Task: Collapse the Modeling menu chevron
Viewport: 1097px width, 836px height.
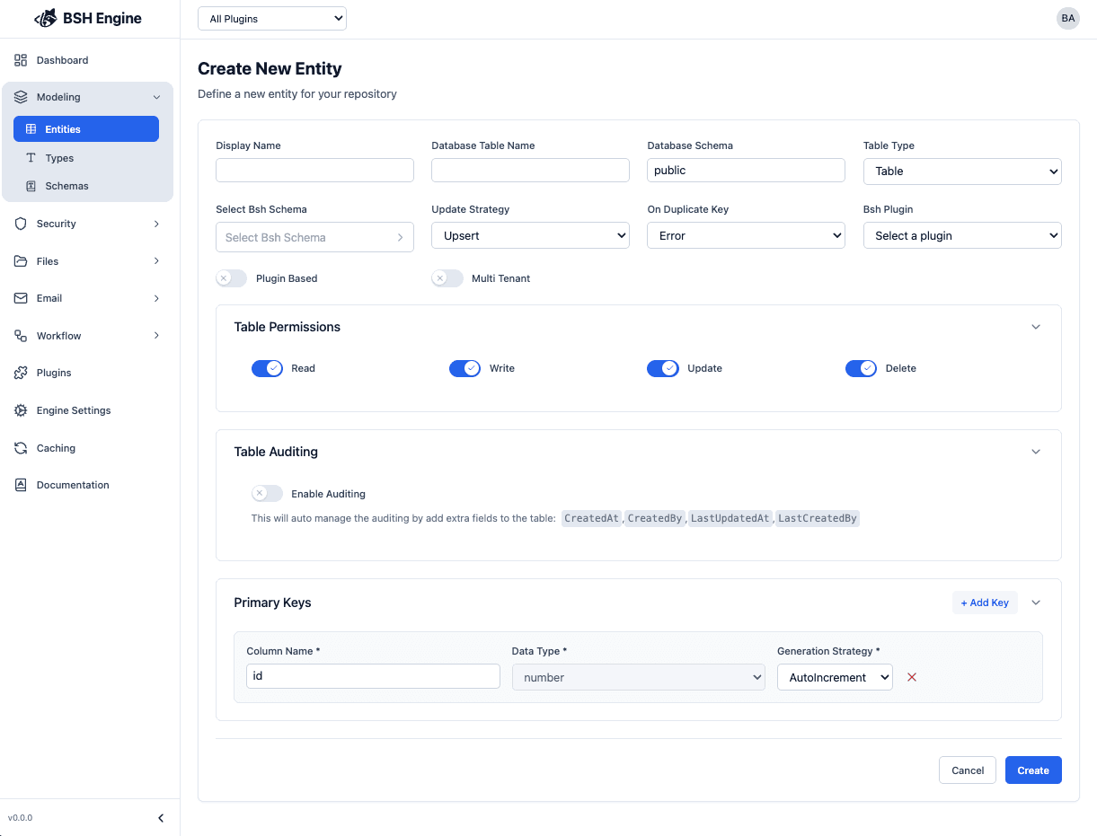Action: 156,97
